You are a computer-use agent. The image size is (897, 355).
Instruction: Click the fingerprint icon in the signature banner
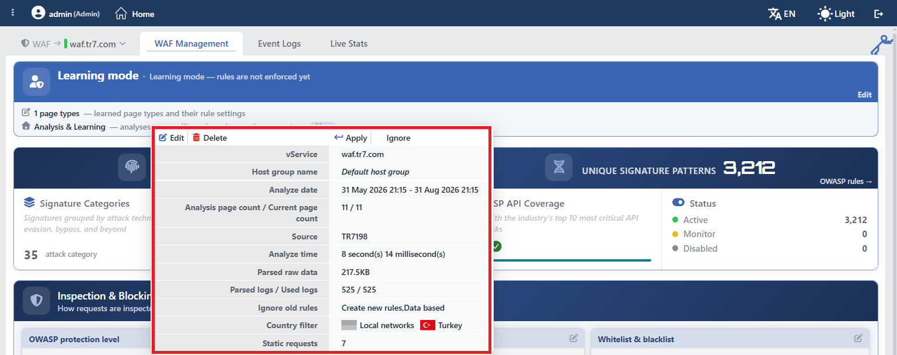[132, 168]
